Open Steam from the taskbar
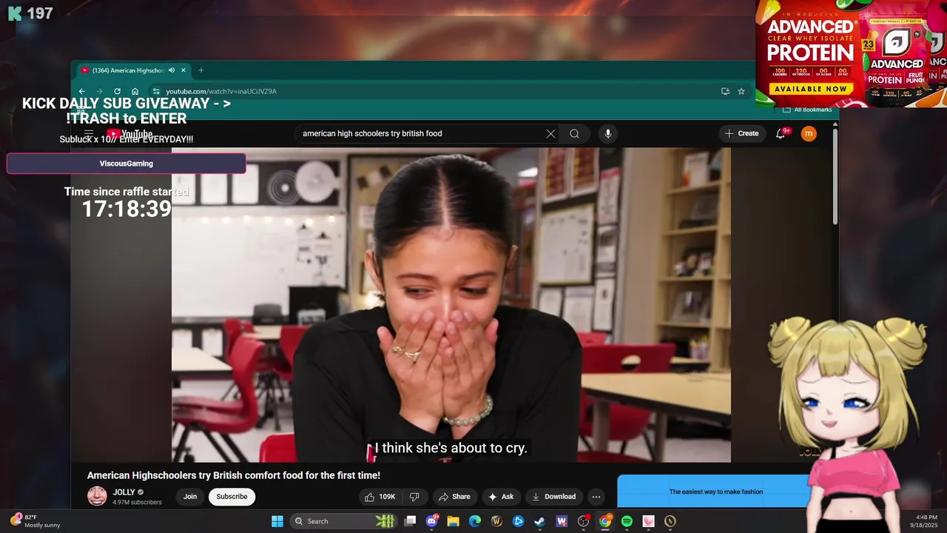 [540, 521]
